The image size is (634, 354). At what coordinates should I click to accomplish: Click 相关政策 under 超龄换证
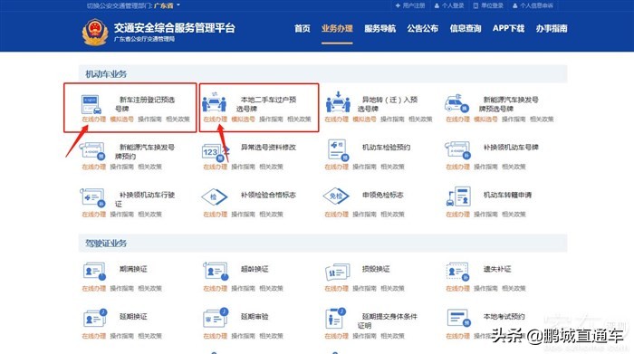coord(271,288)
